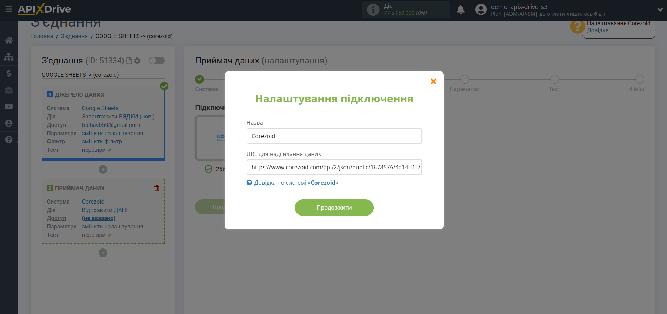Open Corezoid system link in receiver
This screenshot has width=667, height=314.
(93, 202)
